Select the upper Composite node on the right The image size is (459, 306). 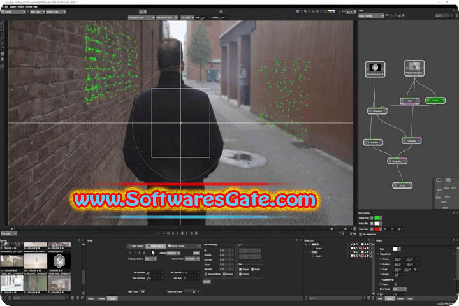(412, 140)
